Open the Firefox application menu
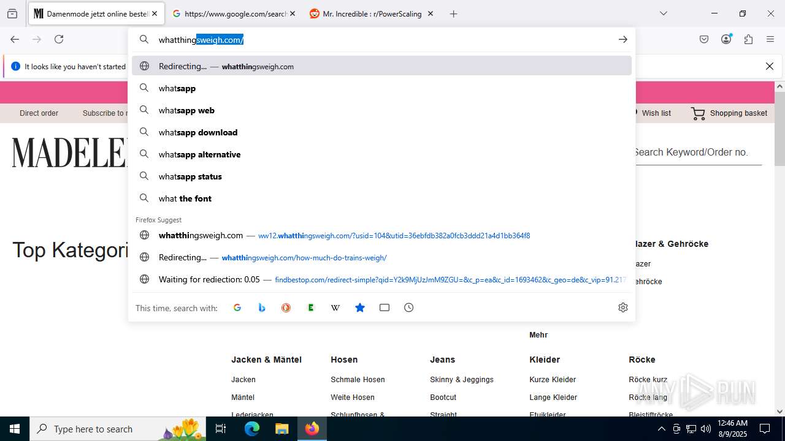 tap(770, 39)
